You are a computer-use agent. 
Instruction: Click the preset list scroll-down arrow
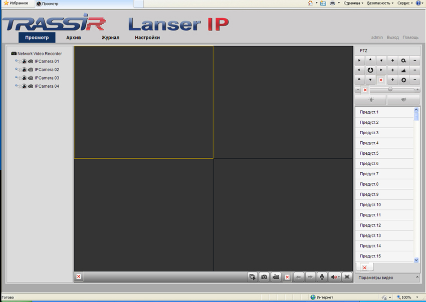point(416,260)
